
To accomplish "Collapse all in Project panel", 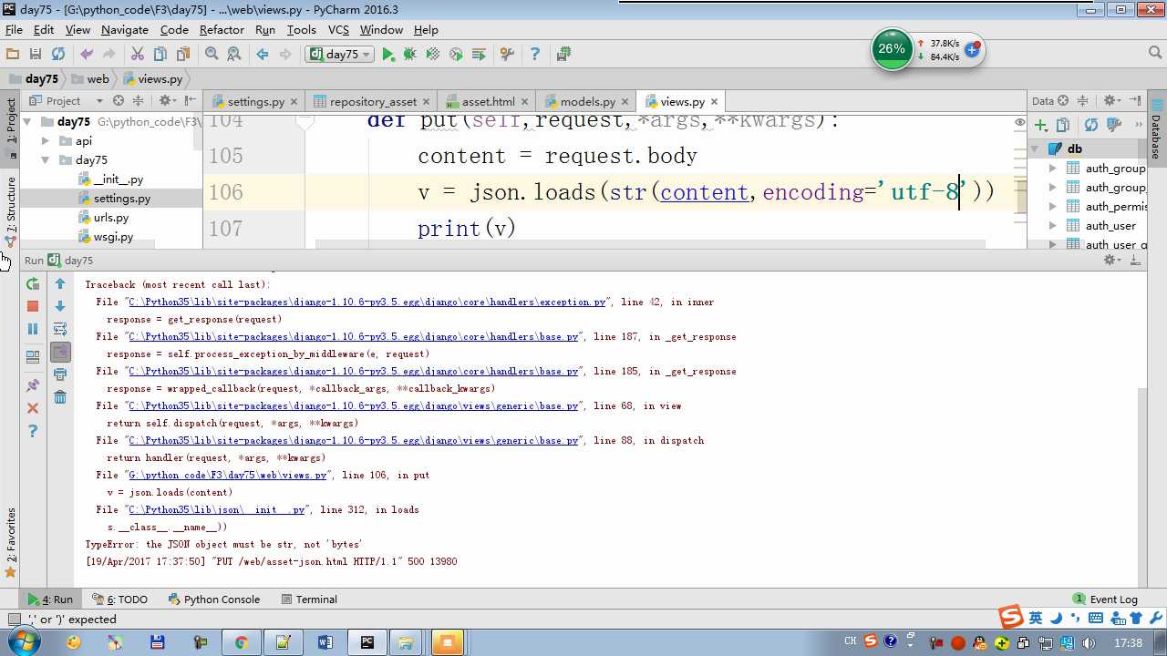I will point(139,101).
